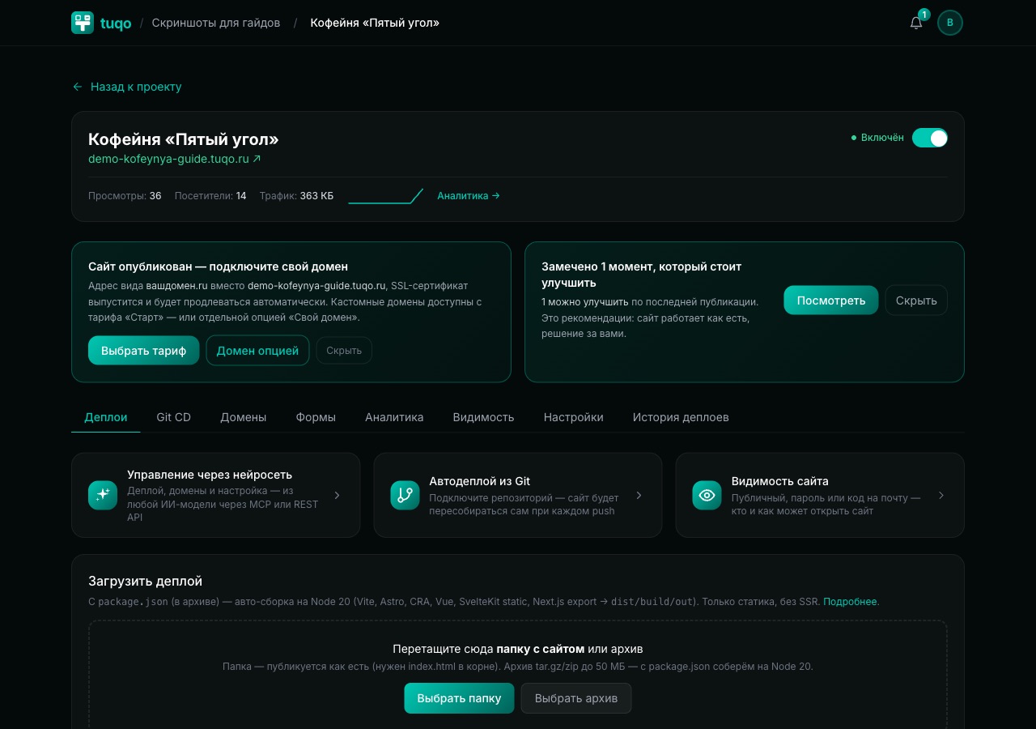Click the tuqo logo icon

[x=83, y=23]
